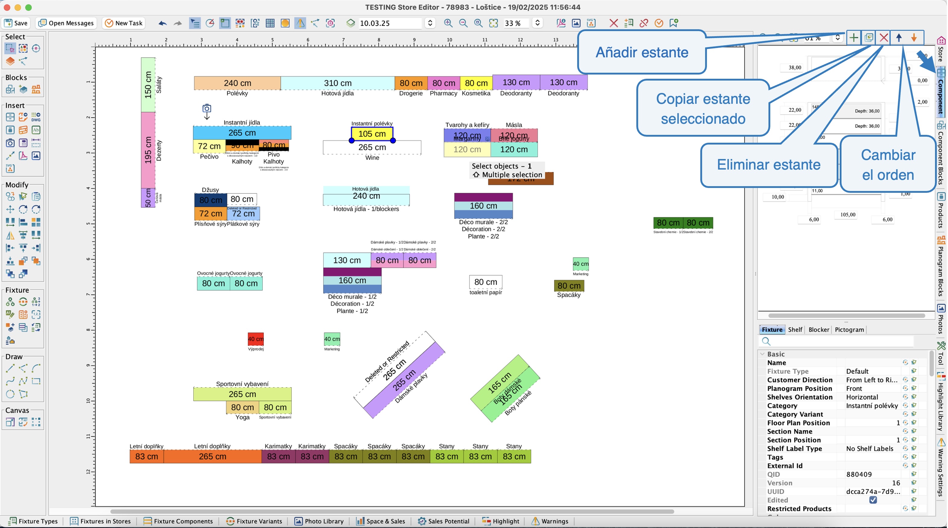Undo the last action
The image size is (948, 528).
pos(162,23)
